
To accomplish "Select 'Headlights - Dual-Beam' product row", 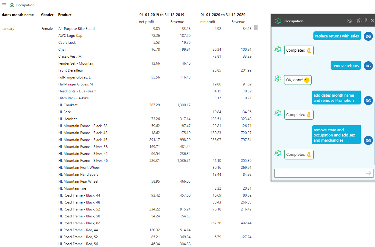I will pos(78,91).
